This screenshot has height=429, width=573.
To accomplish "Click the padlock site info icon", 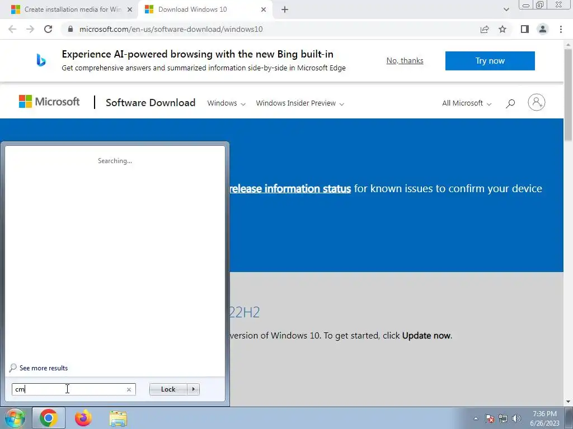I will [x=71, y=29].
